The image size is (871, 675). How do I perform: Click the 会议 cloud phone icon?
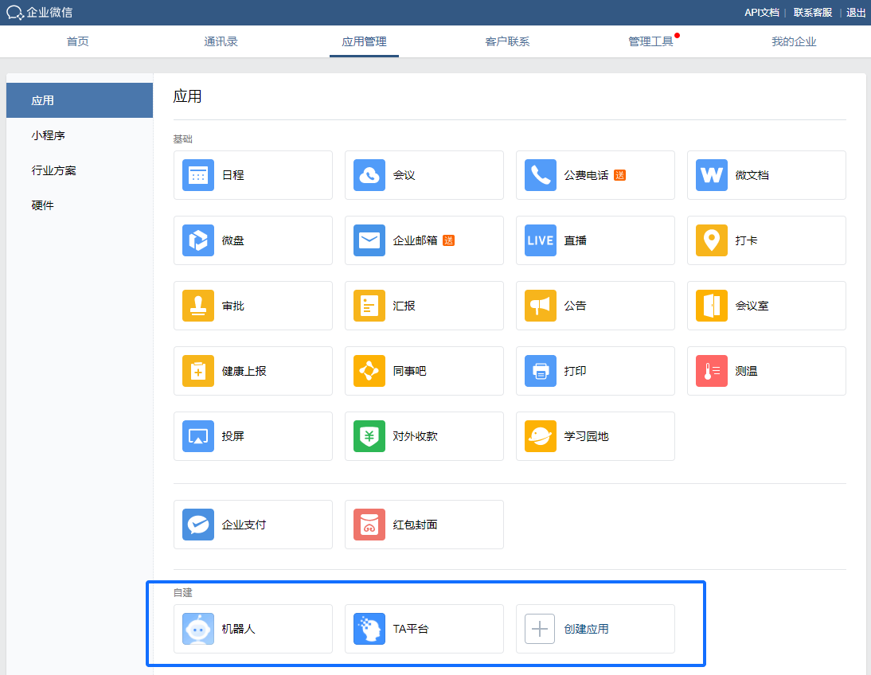tap(369, 175)
